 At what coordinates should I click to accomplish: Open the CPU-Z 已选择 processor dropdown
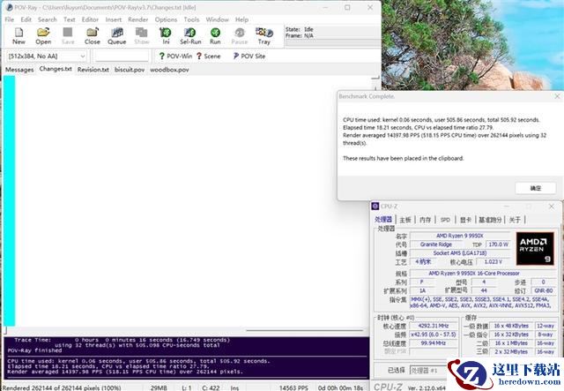pos(428,370)
